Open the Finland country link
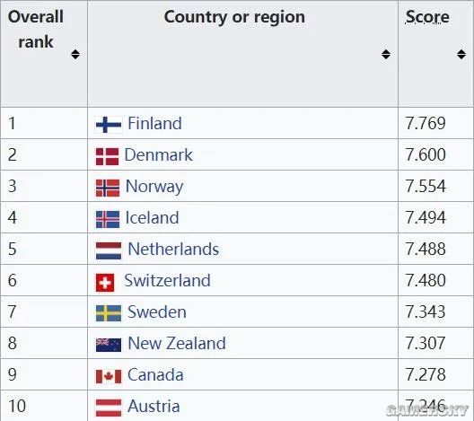The height and width of the screenshot is (421, 474). tap(154, 123)
